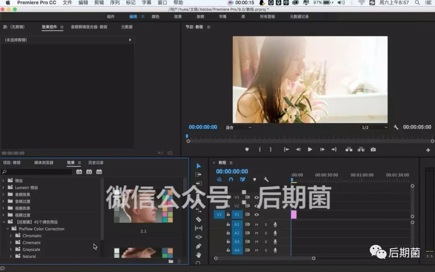Click the effects search input field
This screenshot has height=272, width=435.
point(37,172)
